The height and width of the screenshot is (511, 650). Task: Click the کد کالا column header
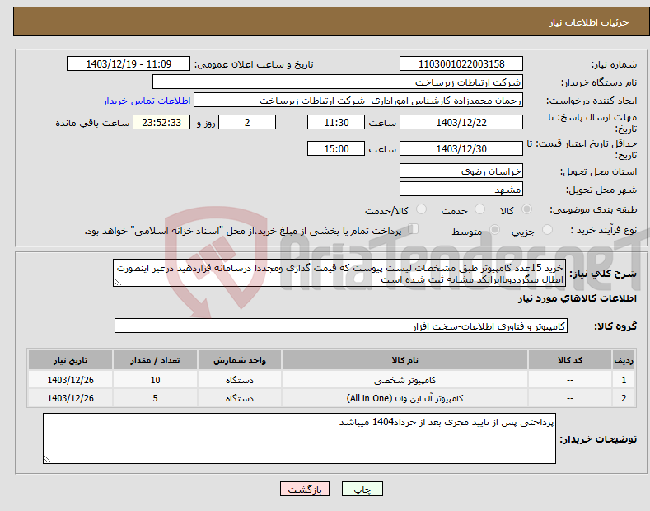click(570, 360)
